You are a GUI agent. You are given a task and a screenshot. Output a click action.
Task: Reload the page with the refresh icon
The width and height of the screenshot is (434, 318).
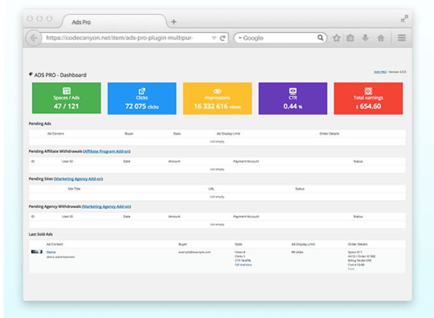click(x=223, y=38)
